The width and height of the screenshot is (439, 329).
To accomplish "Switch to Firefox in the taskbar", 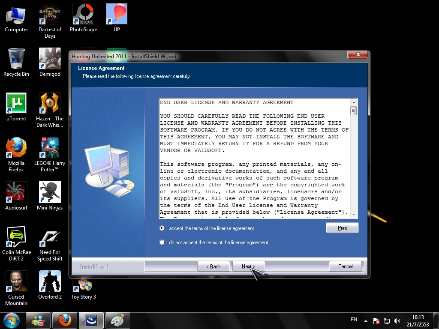I will (65, 320).
